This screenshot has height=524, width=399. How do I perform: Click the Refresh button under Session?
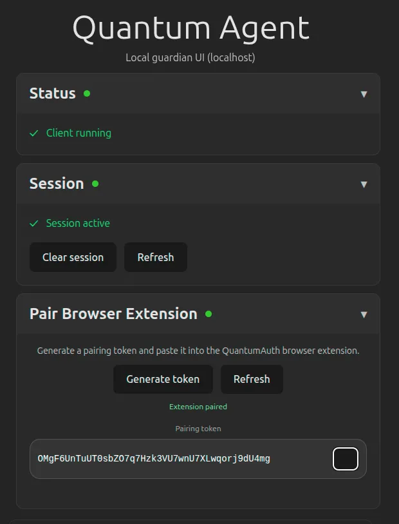(156, 257)
